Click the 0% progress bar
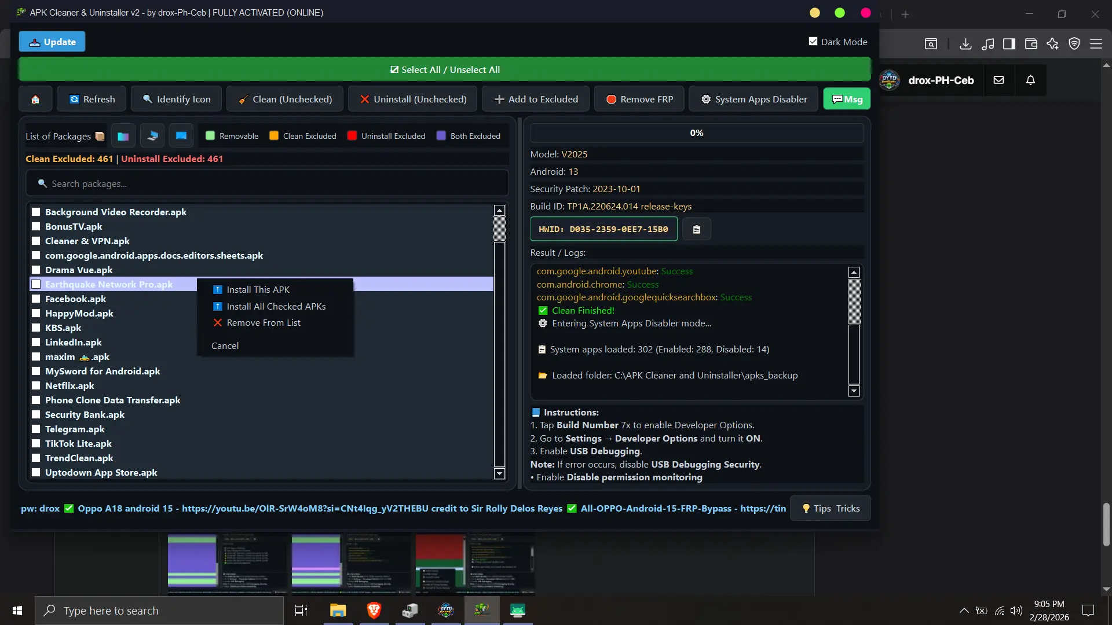This screenshot has width=1112, height=625. click(697, 133)
